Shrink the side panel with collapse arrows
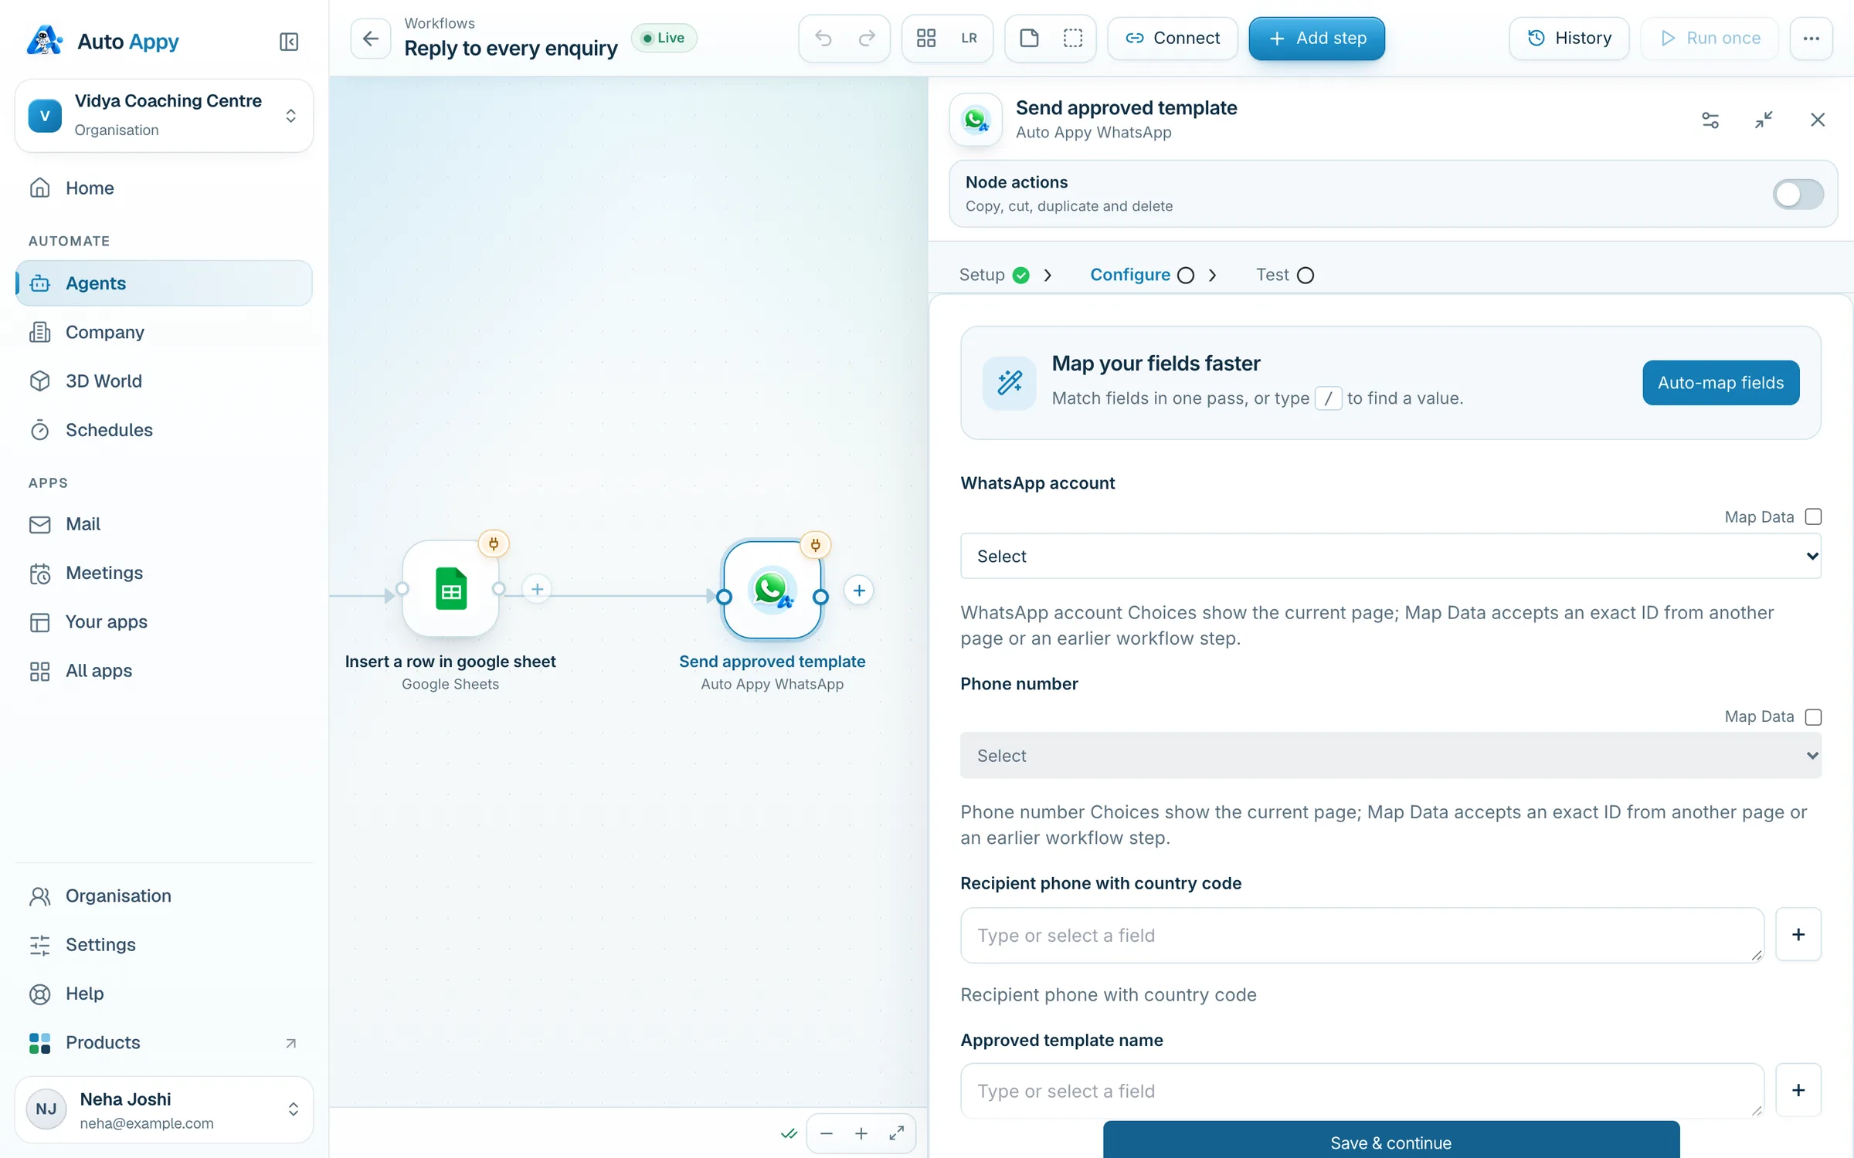The width and height of the screenshot is (1854, 1158). click(1764, 120)
